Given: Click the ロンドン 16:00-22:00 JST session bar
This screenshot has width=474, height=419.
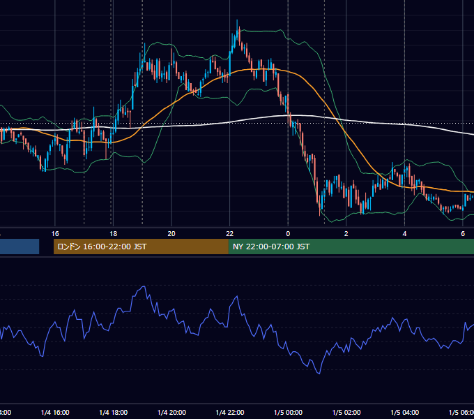Looking at the screenshot, I should coord(141,247).
